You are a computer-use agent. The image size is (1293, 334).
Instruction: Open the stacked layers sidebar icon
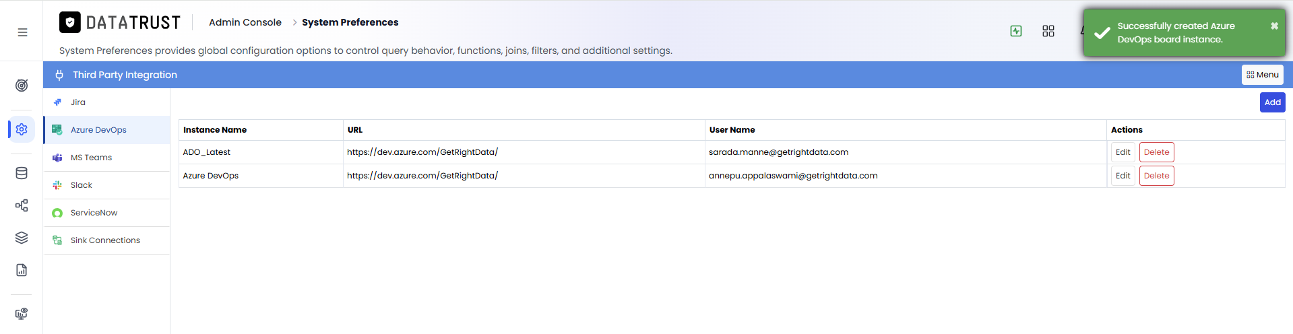[22, 238]
